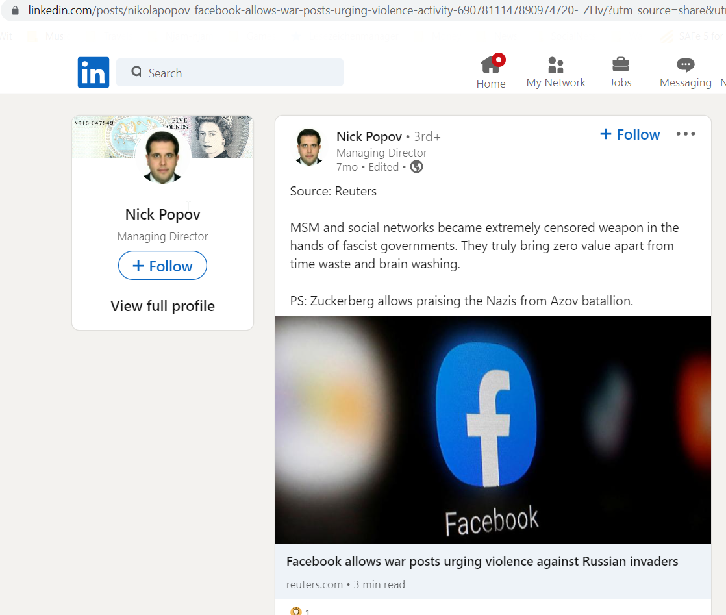Open the Home feed icon
The width and height of the screenshot is (726, 615).
tap(491, 72)
